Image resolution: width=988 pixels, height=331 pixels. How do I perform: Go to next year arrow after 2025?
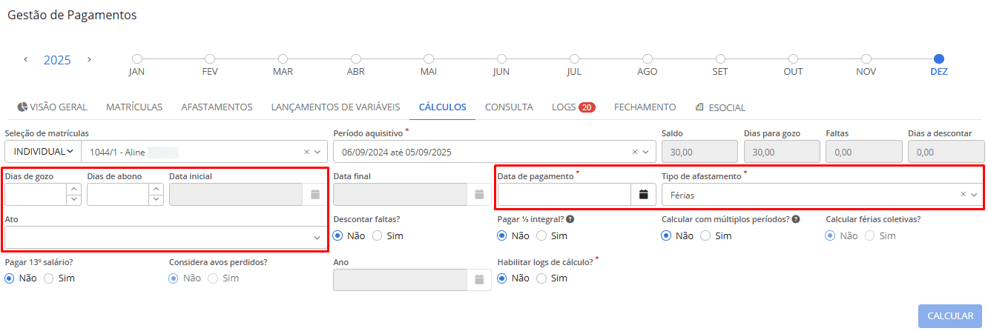89,59
